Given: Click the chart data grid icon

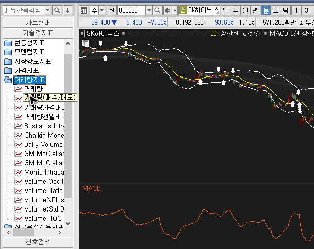Looking at the screenshot, I should coord(85,42).
